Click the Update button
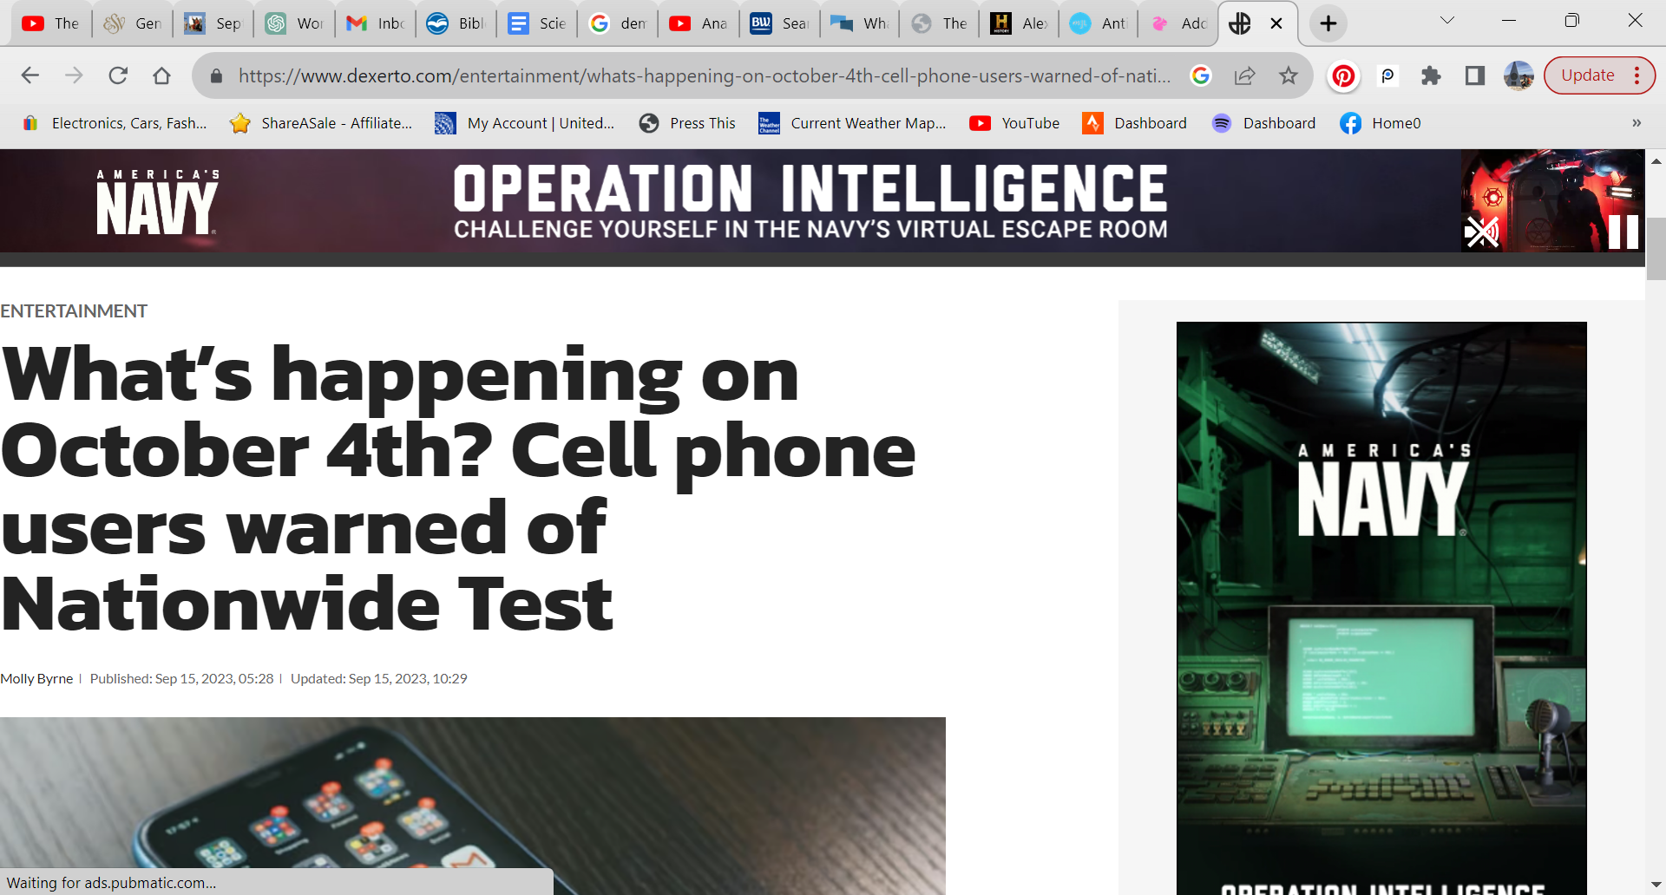The width and height of the screenshot is (1666, 895). 1587,76
